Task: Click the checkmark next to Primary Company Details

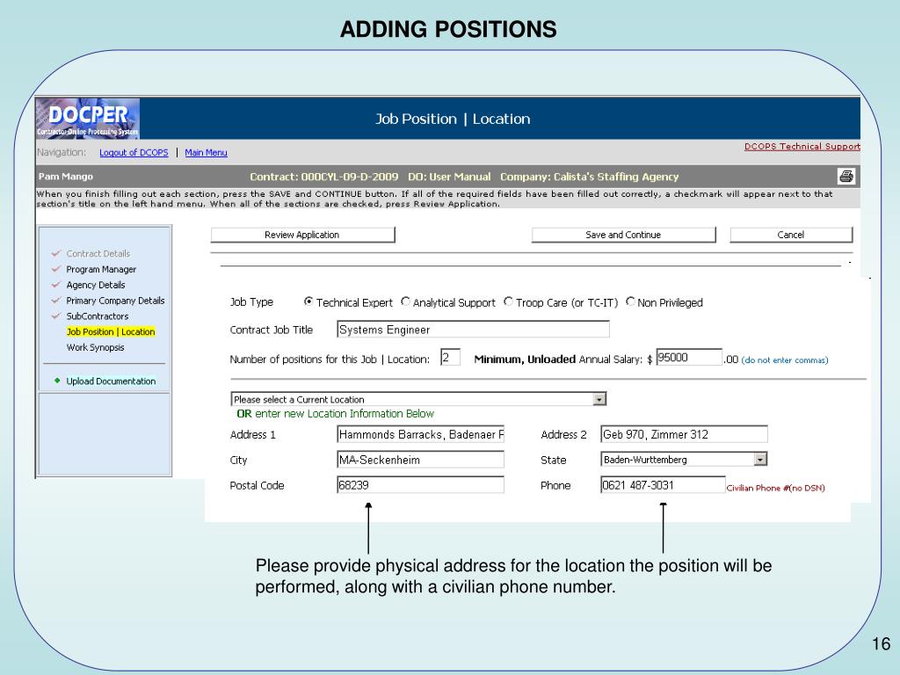Action: (55, 301)
